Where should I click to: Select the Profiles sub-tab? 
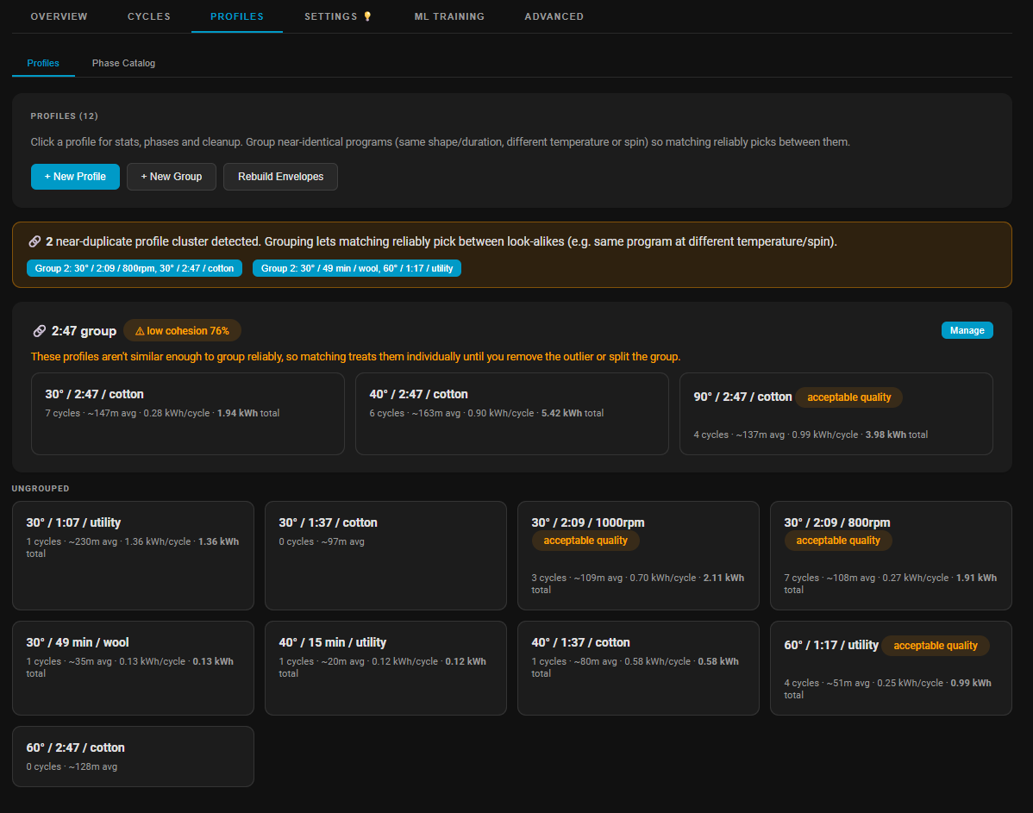(43, 63)
